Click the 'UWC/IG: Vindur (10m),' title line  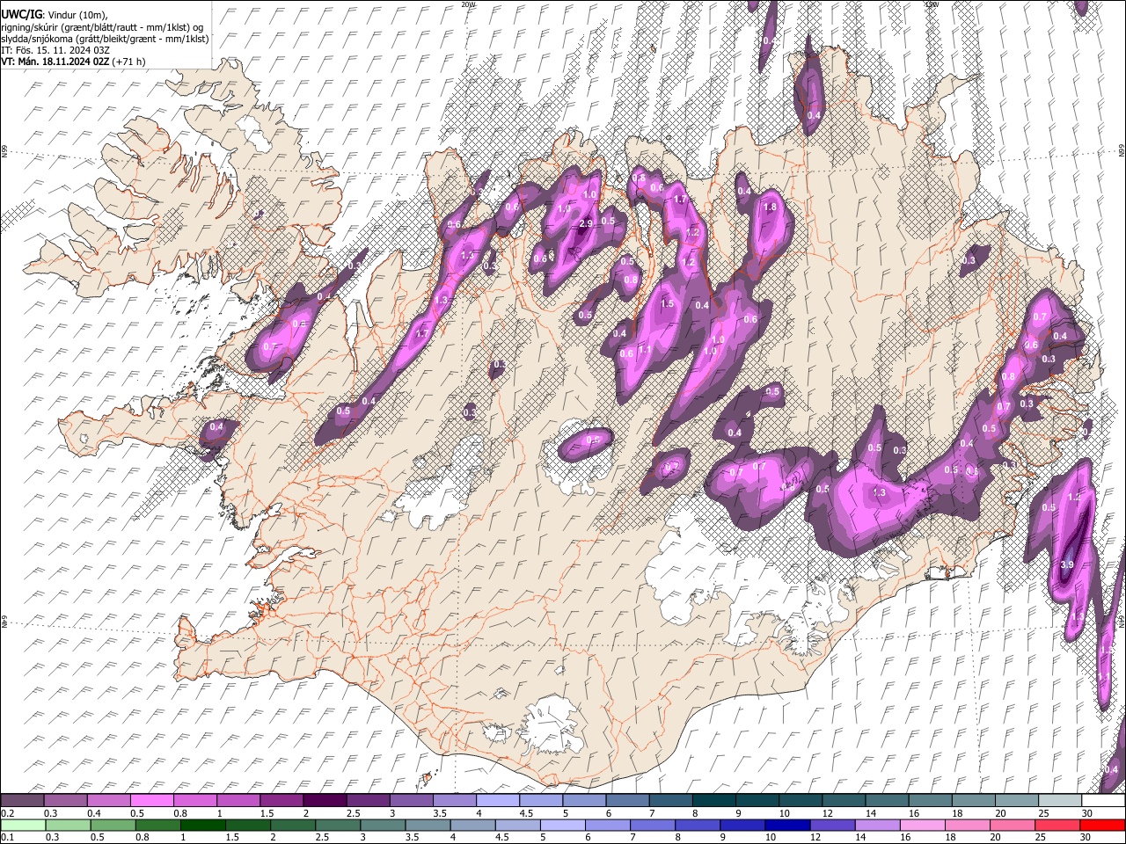[55, 15]
